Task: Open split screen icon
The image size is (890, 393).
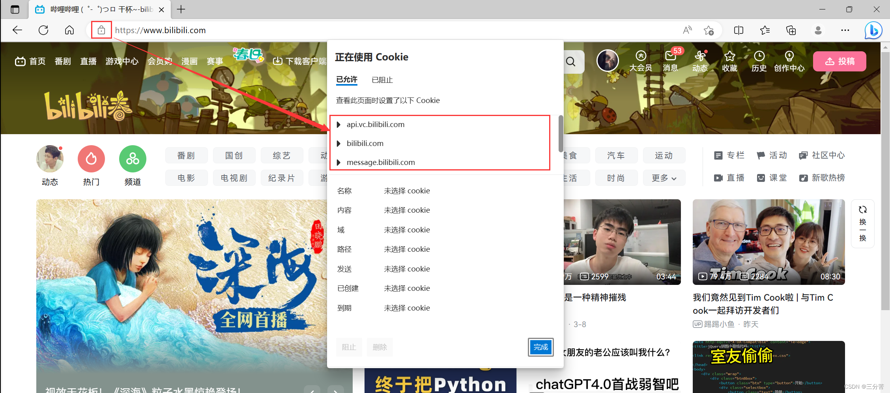Action: pyautogui.click(x=739, y=30)
